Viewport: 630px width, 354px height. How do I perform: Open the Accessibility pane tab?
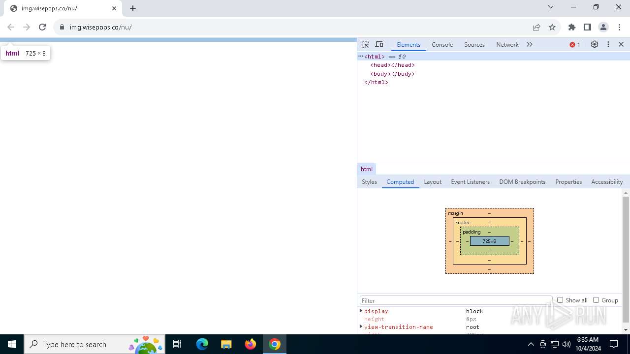[607, 182]
